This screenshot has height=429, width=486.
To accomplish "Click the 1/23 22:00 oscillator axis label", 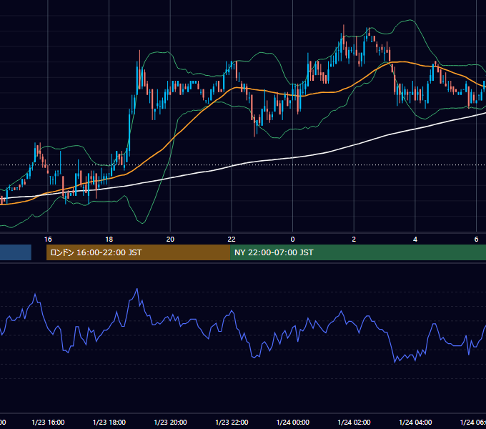I will click(x=232, y=422).
